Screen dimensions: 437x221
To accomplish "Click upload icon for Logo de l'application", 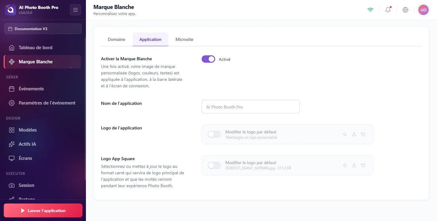I will click(354, 134).
